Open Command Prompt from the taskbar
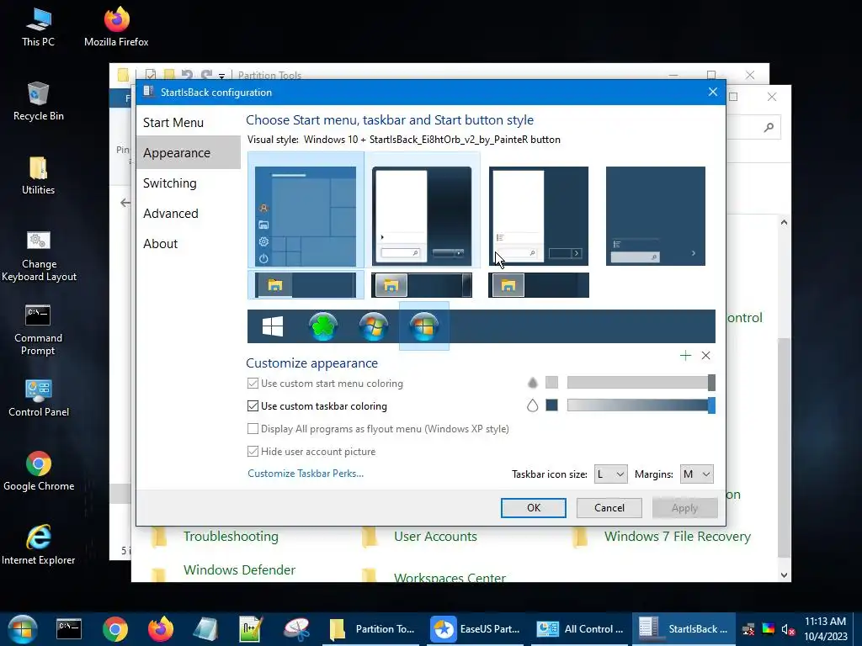This screenshot has height=646, width=862. [69, 629]
